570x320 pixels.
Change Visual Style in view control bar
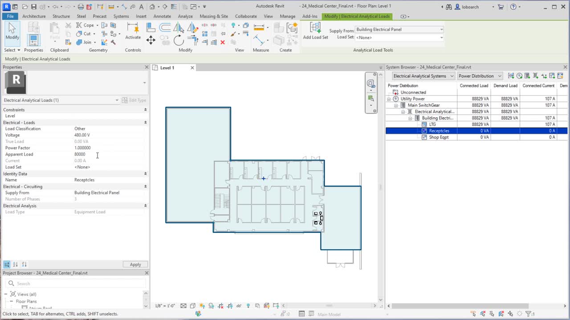(x=193, y=306)
